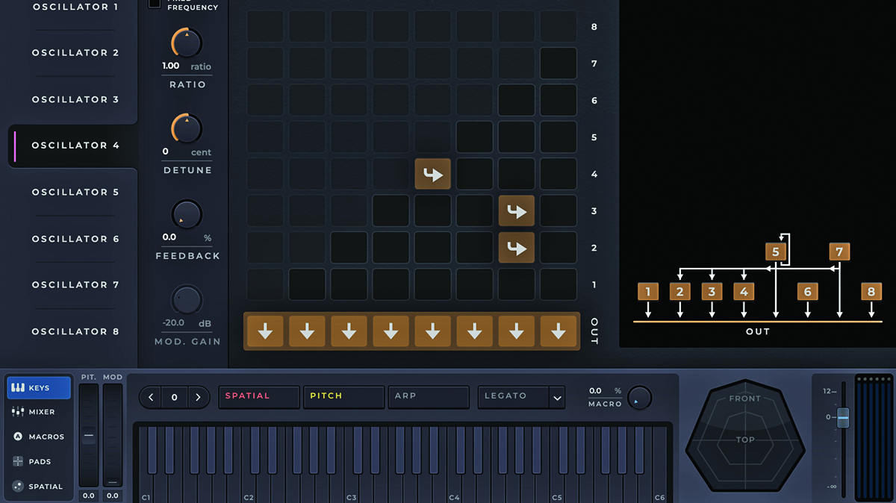
Task: Toggle the active modulation cell in matrix row 2
Action: (x=516, y=248)
